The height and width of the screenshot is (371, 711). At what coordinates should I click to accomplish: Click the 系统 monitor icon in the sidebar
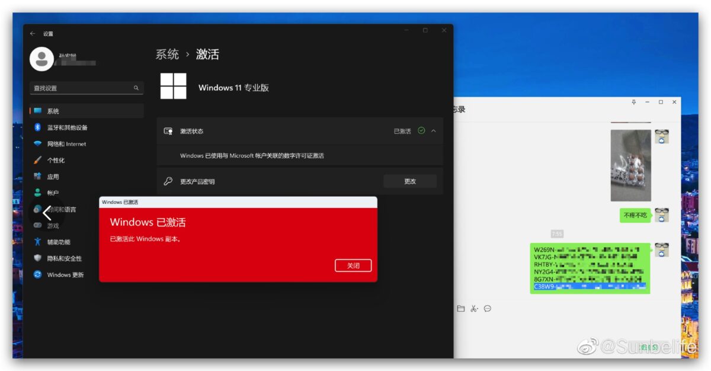tap(37, 111)
